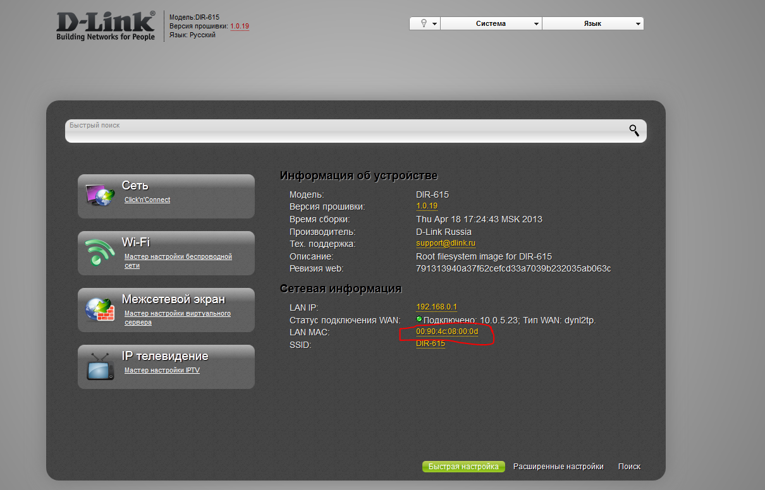Click the LAN MAC address 00:90:4c:08:00:0d
Image resolution: width=765 pixels, height=490 pixels.
447,332
